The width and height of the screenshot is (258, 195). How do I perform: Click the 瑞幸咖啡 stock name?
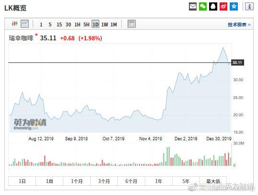21,38
